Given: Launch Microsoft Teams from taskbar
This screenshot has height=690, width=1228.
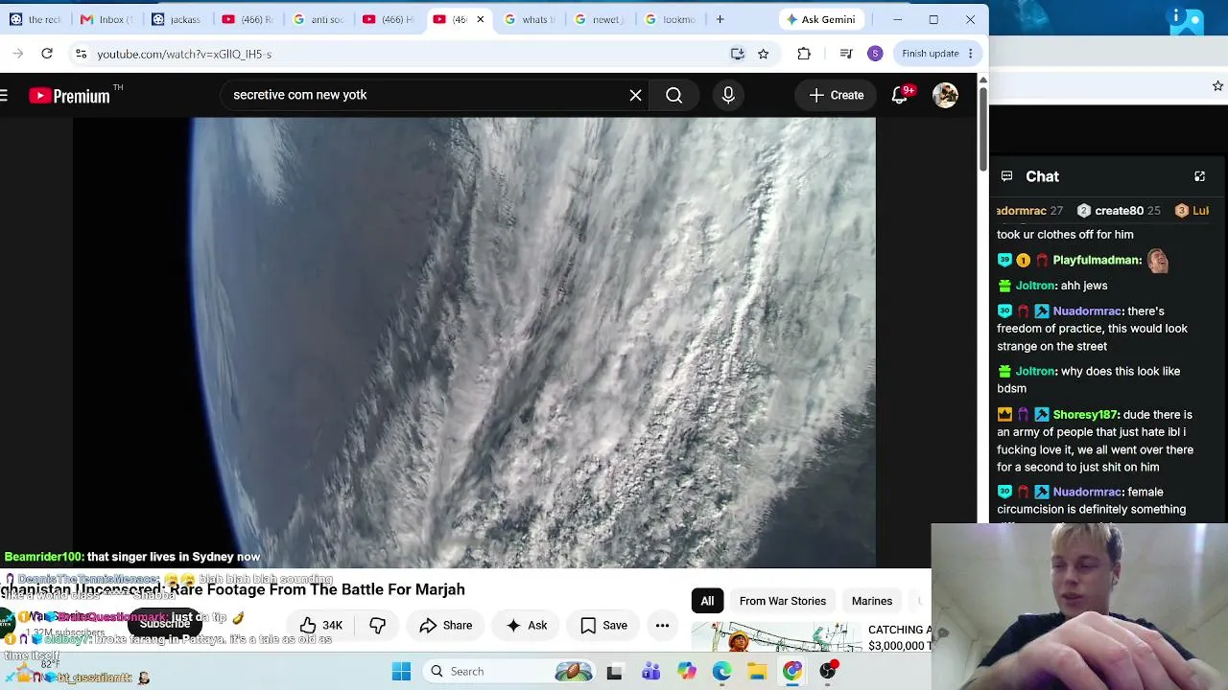Looking at the screenshot, I should pyautogui.click(x=650, y=672).
